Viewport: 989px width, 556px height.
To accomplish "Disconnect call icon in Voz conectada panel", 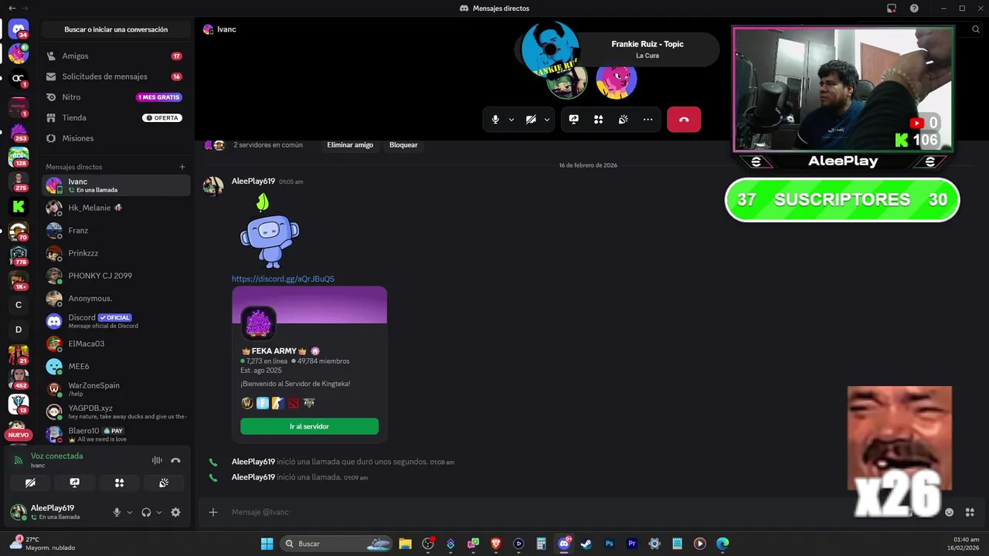I will (x=175, y=460).
